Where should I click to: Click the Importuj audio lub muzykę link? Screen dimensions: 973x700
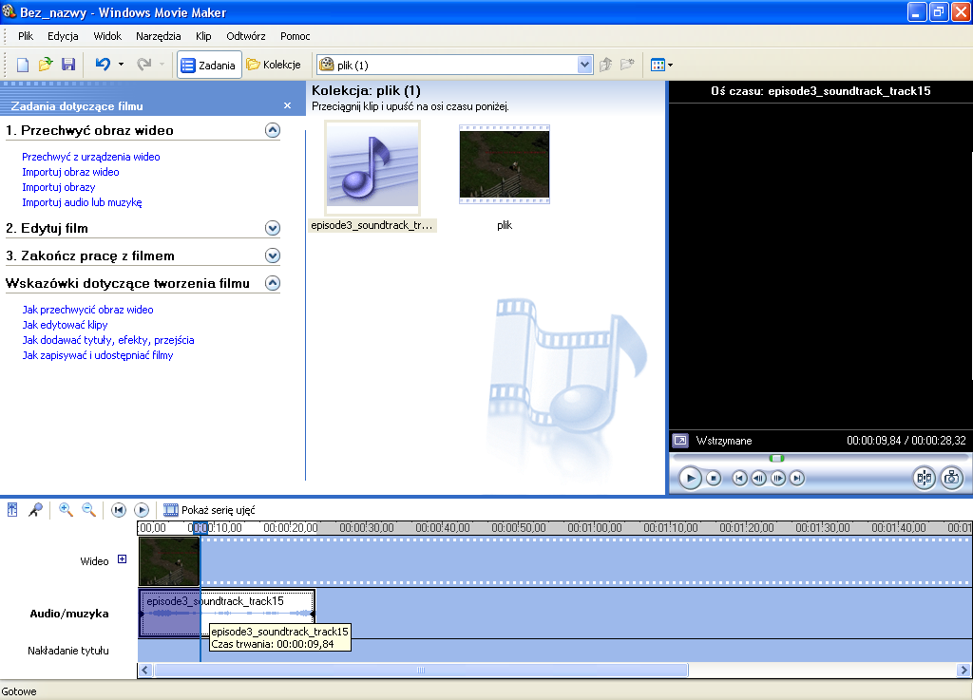pyautogui.click(x=82, y=202)
